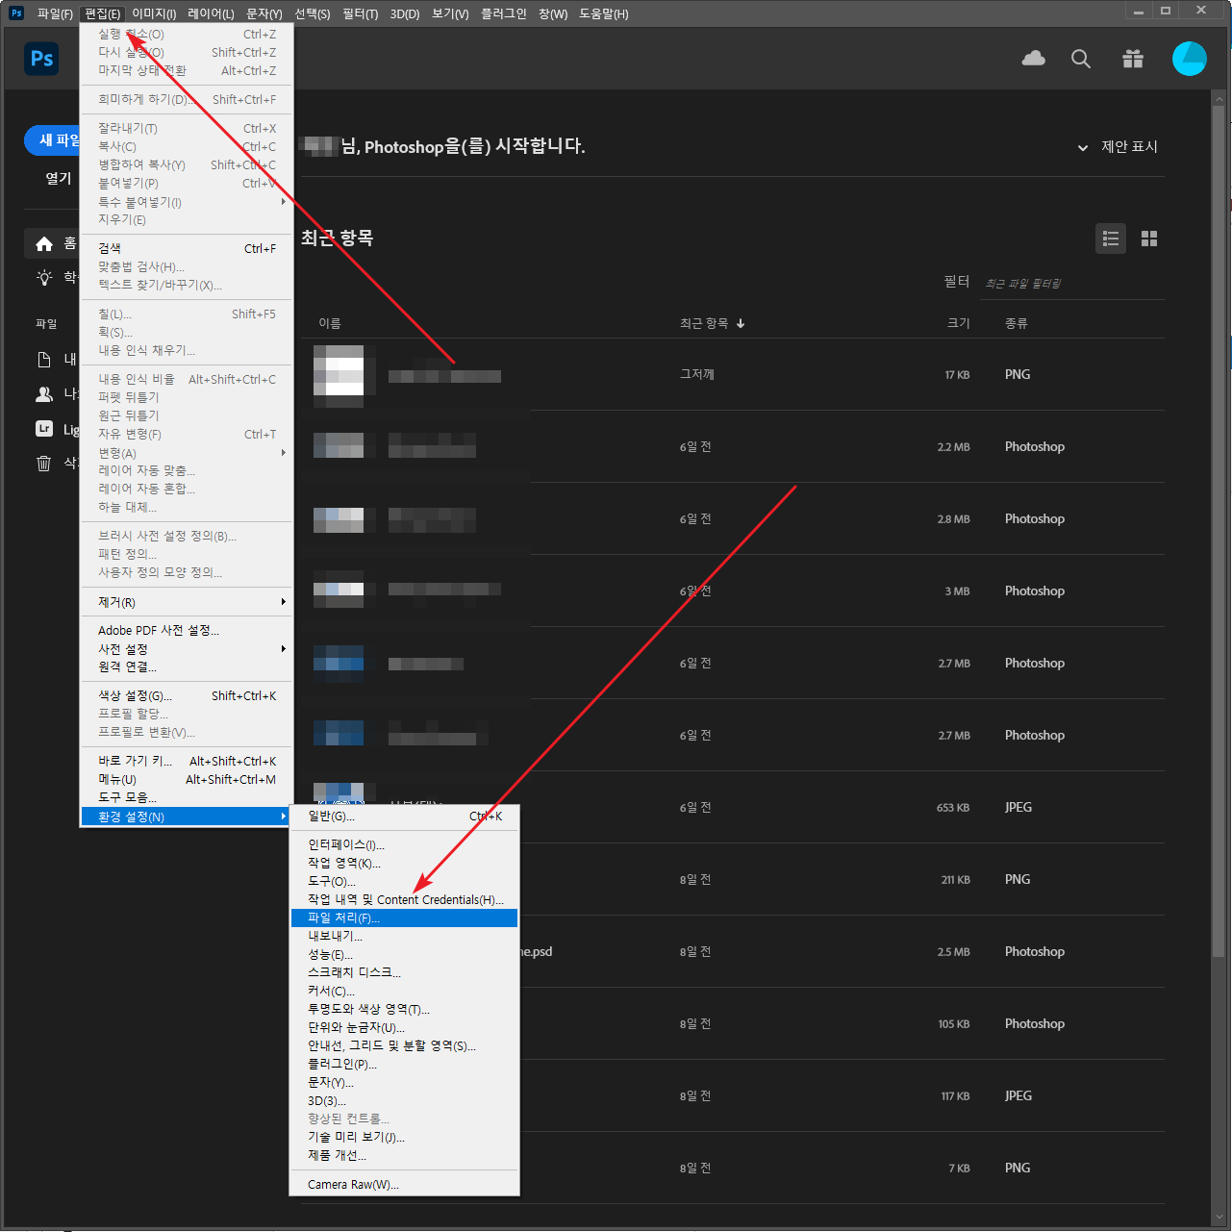Expand the 변형(A) submenu
Viewport: 1232px width, 1232px height.
pyautogui.click(x=187, y=453)
